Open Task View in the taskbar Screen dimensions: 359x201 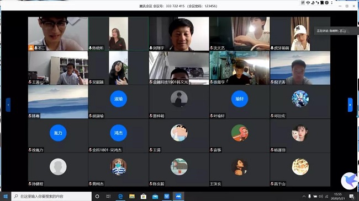(108, 197)
